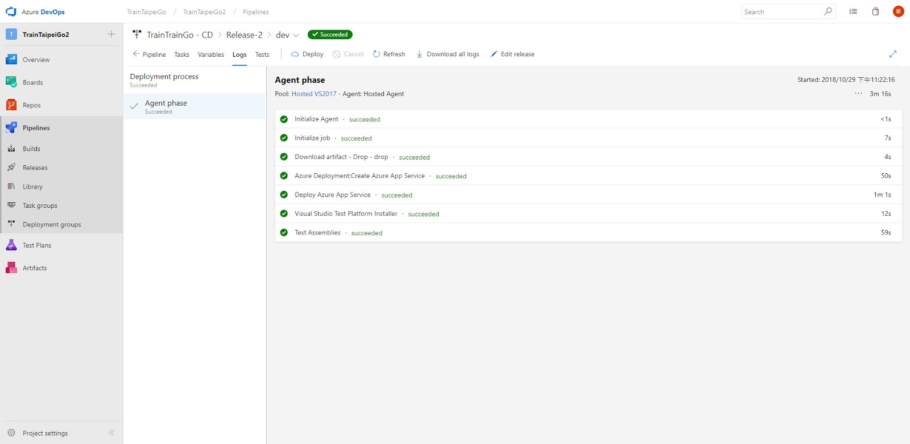
Task: Click the green check icon beside Deploy Azure App Service
Action: [x=284, y=195]
